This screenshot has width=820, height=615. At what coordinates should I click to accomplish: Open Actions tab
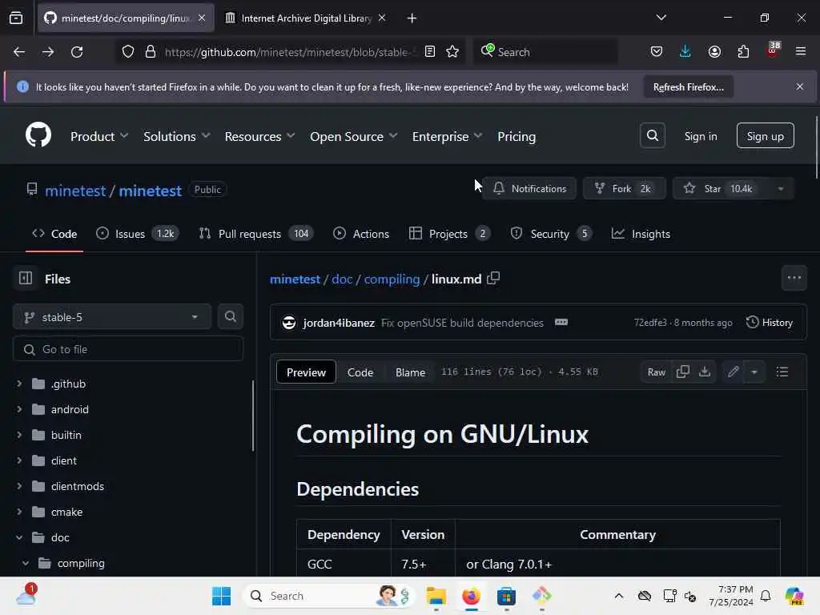[361, 234]
